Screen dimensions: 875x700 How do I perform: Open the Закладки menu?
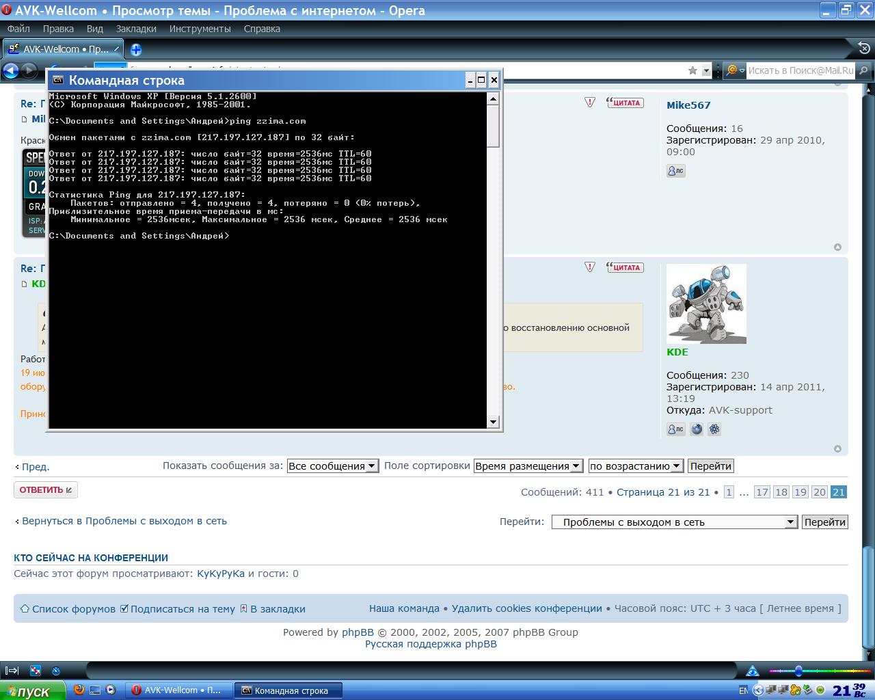coord(136,29)
